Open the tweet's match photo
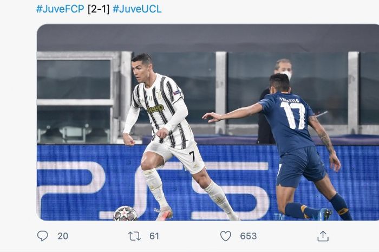Image resolution: width=379 pixels, height=252 pixels. pos(208,122)
